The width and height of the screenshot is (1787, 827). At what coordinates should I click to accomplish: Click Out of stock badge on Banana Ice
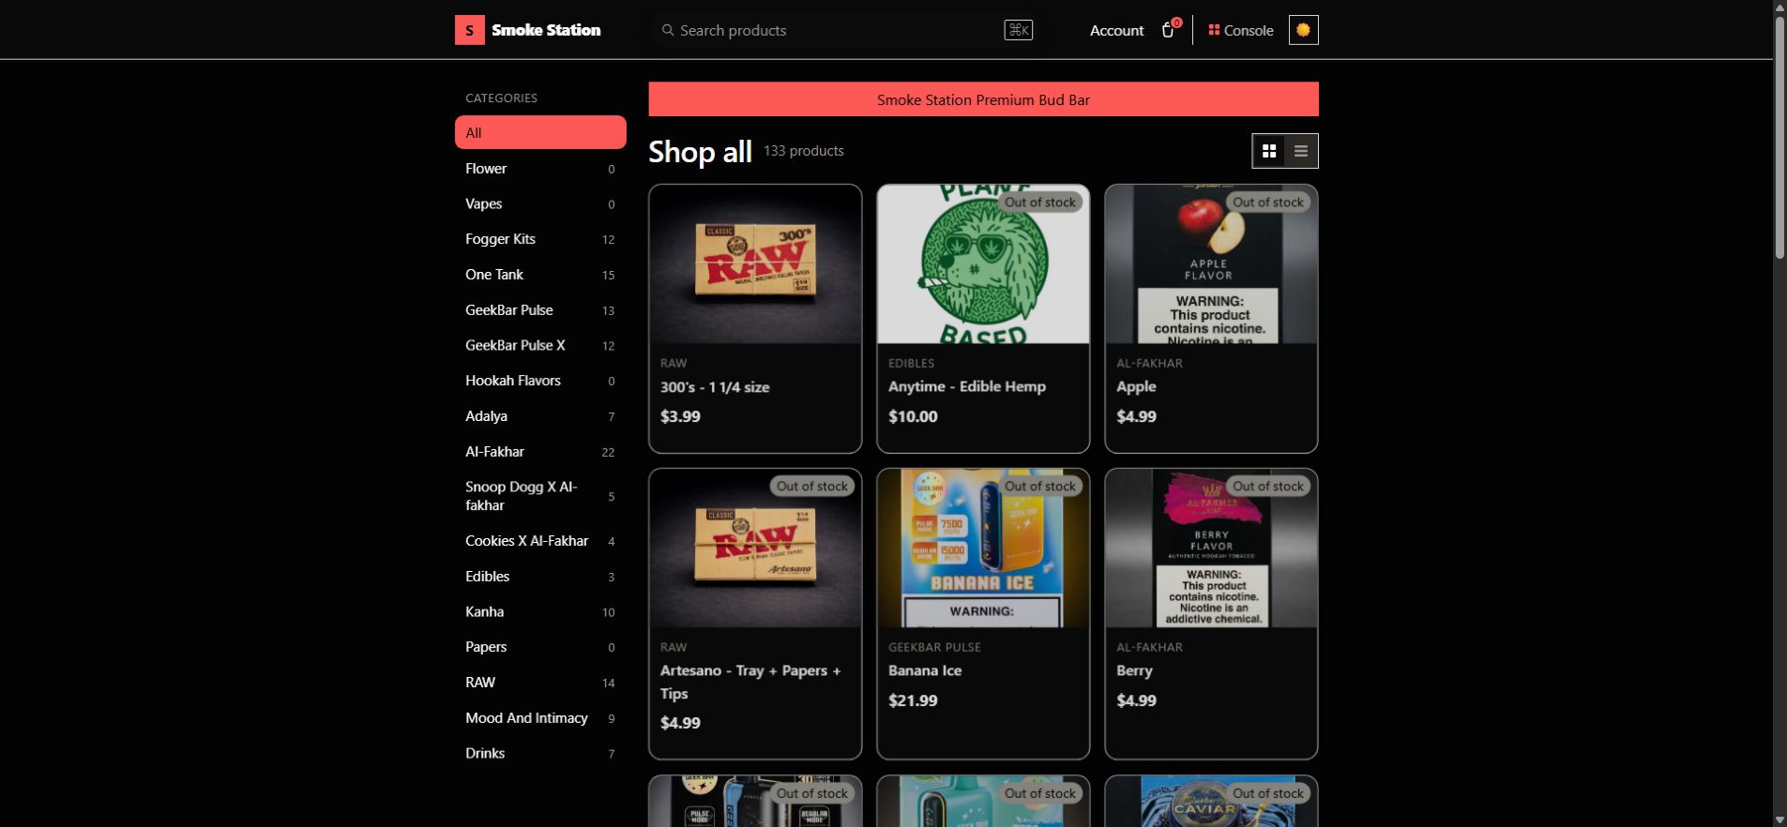coord(1040,486)
